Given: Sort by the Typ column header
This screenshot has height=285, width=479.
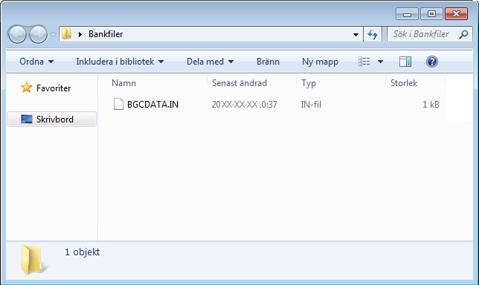Looking at the screenshot, I should click(309, 83).
